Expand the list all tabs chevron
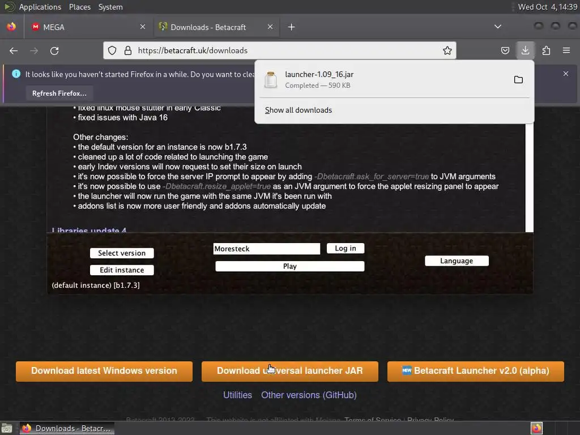Screen dimensions: 580x435 [x=498, y=27]
